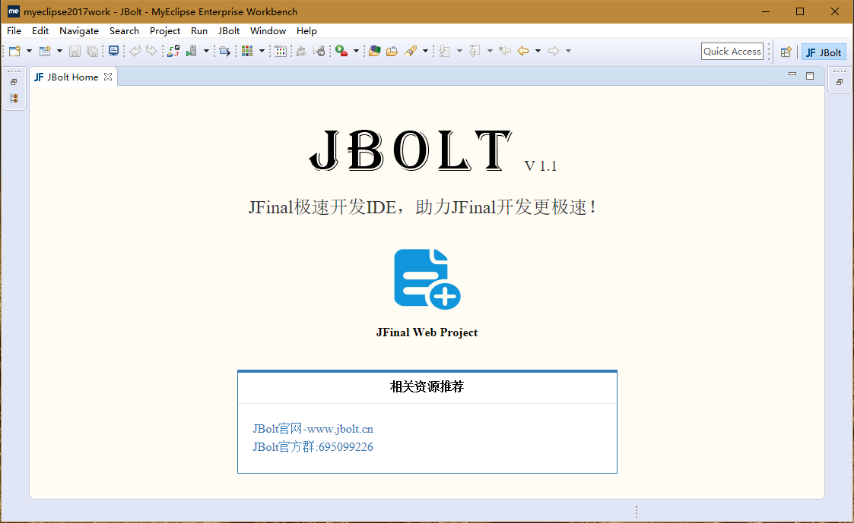The height and width of the screenshot is (523, 854).
Task: Click the yellow Back arrow icon
Action: click(x=523, y=51)
